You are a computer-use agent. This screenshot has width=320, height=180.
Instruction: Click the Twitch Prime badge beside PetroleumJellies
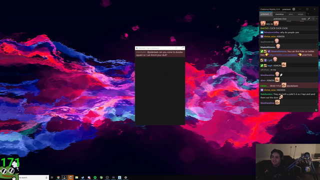pyautogui.click(x=262, y=32)
